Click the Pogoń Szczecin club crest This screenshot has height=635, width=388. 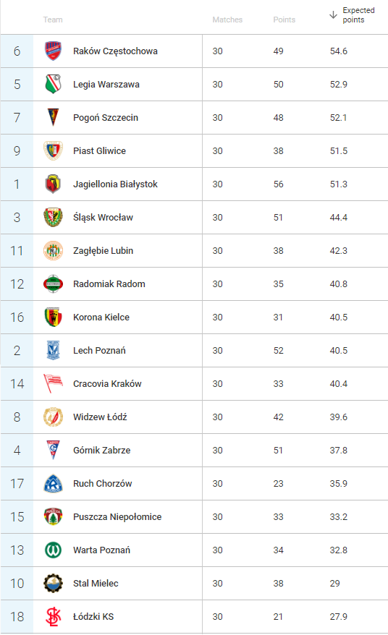pyautogui.click(x=53, y=117)
